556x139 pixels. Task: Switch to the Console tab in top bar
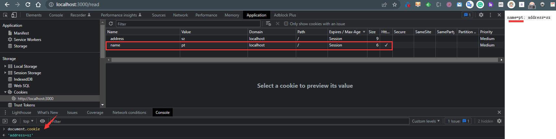click(56, 15)
